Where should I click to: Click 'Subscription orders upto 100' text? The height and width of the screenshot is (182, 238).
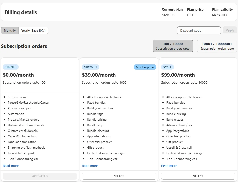tap(24, 82)
